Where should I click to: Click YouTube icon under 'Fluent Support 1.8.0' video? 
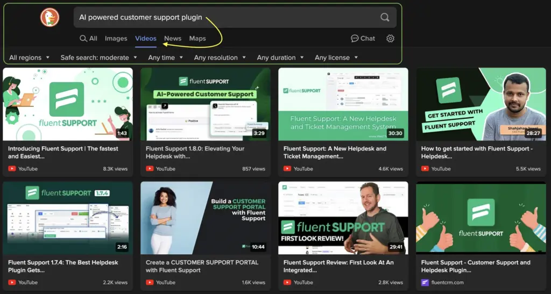[150, 169]
